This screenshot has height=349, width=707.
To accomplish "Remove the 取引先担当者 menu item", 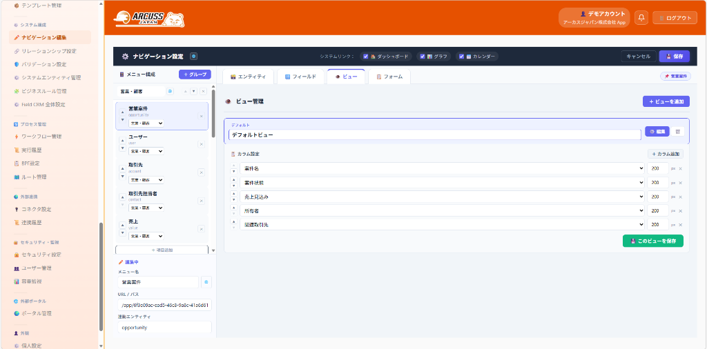I will tap(201, 201).
